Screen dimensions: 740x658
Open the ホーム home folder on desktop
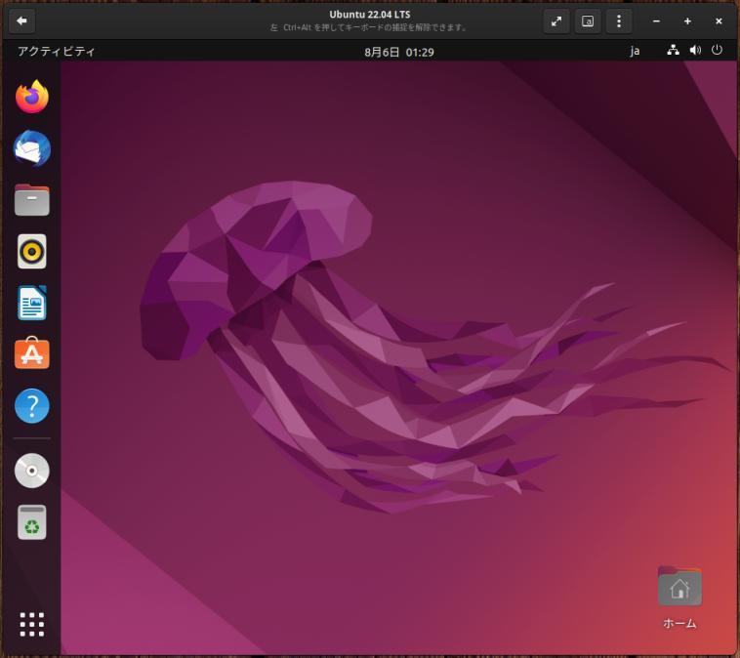pyautogui.click(x=679, y=597)
